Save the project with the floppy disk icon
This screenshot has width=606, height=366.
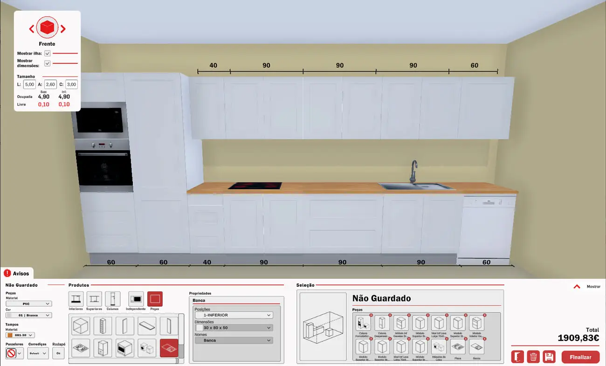549,357
